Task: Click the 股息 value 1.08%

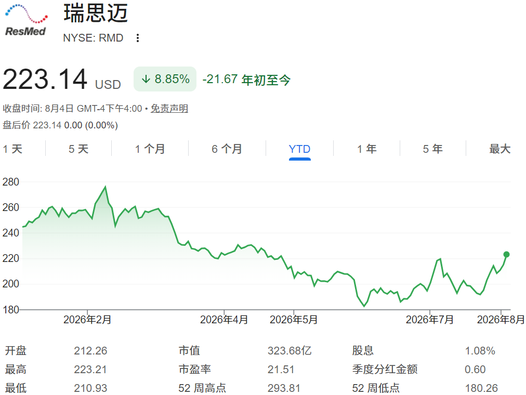Action: 480,351
